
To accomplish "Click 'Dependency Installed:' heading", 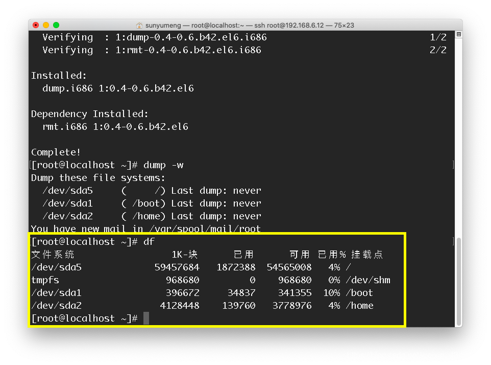I will 90,114.
